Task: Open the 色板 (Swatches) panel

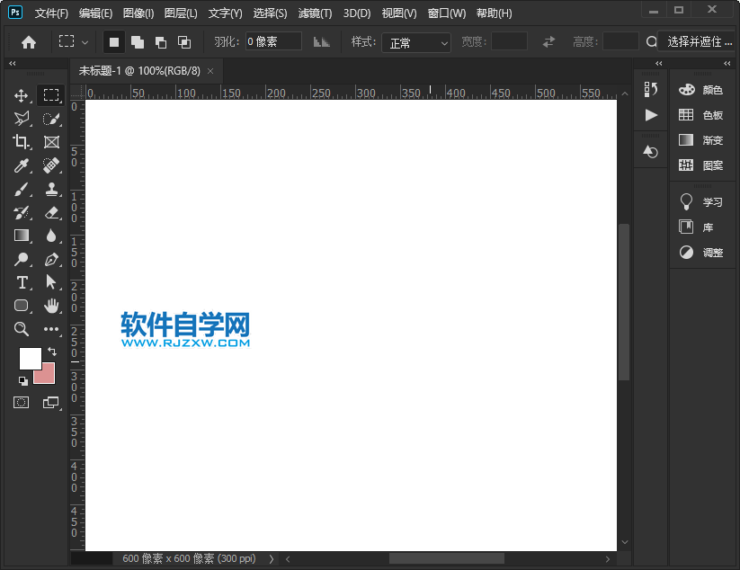Action: 709,115
